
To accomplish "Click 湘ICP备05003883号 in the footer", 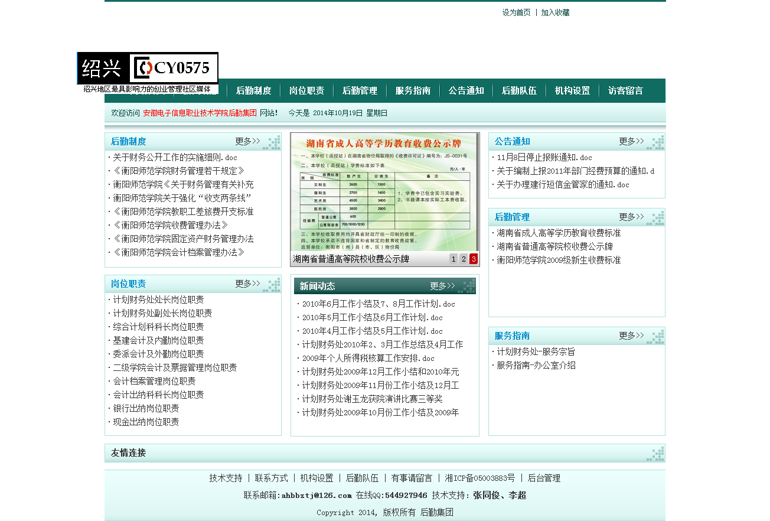I will tap(480, 478).
